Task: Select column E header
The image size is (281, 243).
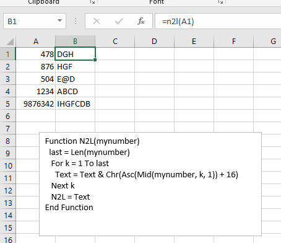Action: [194, 42]
